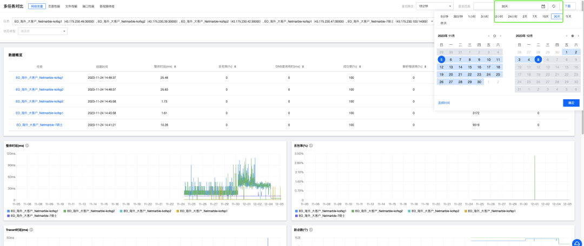
Task: Pick December 5 end date in calendar
Action: tap(538, 59)
